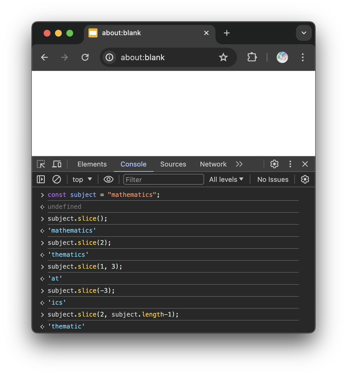The height and width of the screenshot is (375, 347).
Task: Select the 'ics' result string
Action: point(57,303)
